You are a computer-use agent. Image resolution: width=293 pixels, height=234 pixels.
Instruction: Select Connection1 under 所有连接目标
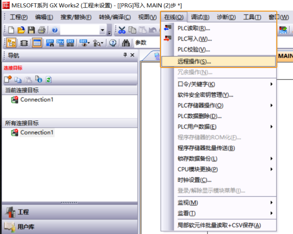point(37,132)
